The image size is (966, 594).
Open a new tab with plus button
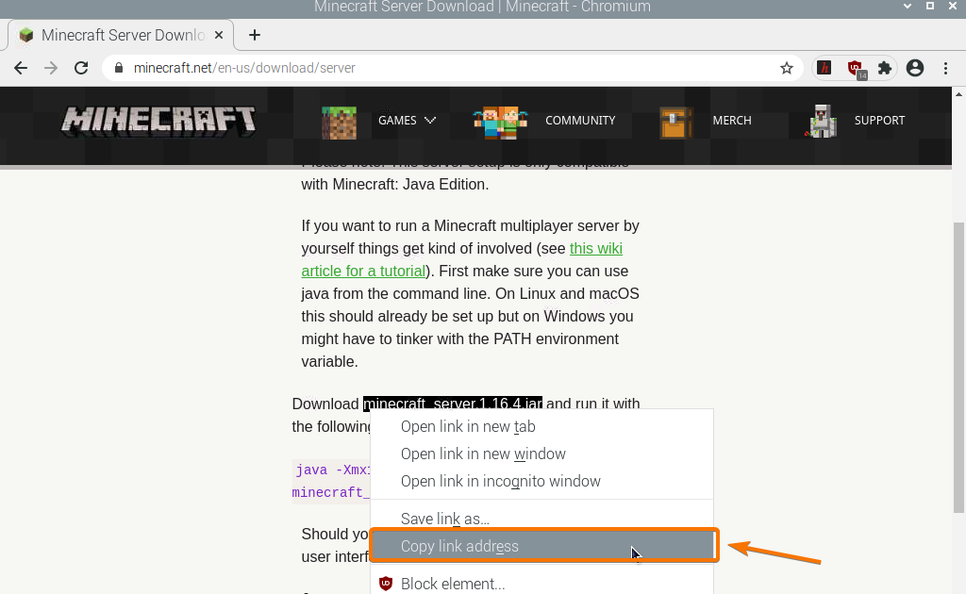255,35
